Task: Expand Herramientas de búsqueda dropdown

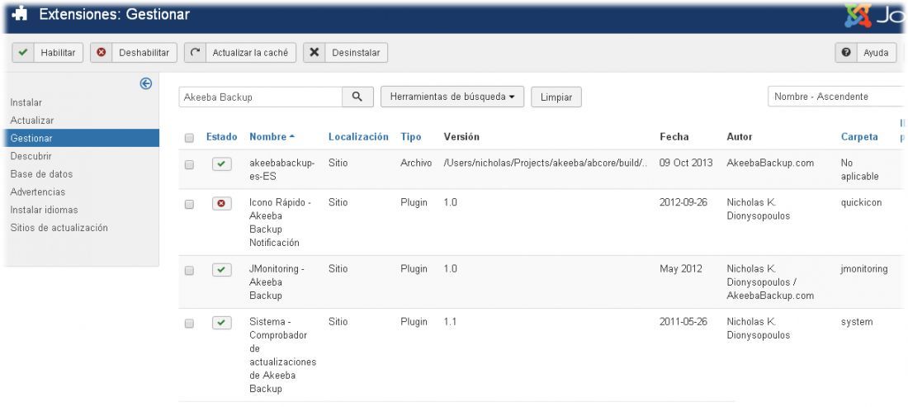Action: tap(452, 97)
